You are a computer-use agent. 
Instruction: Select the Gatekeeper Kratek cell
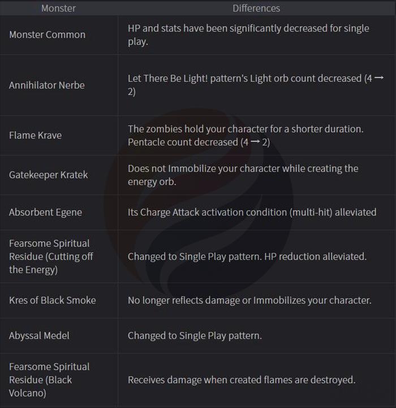coord(49,175)
